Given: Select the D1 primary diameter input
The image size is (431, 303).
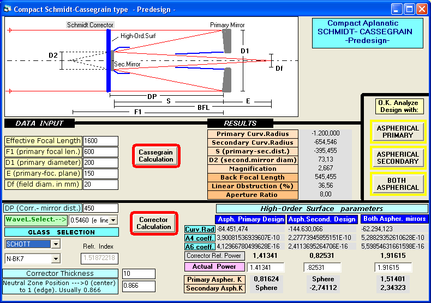Looking at the screenshot, I should coord(100,163).
